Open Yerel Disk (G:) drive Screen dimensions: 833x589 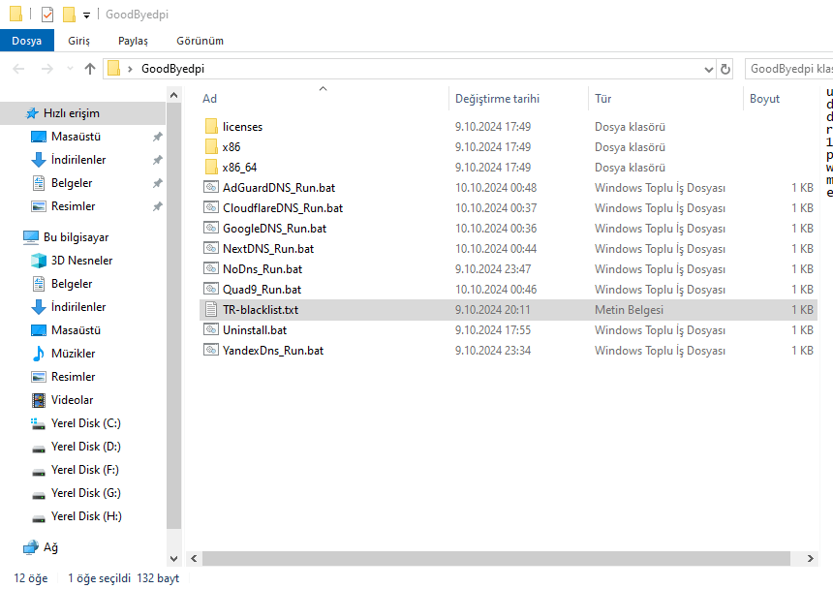(85, 493)
